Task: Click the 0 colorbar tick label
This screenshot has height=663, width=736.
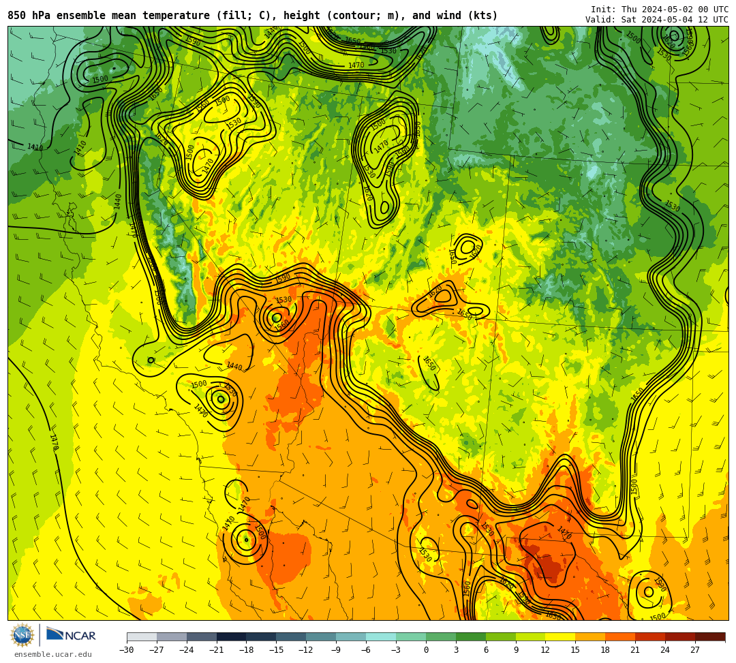Action: click(x=426, y=650)
